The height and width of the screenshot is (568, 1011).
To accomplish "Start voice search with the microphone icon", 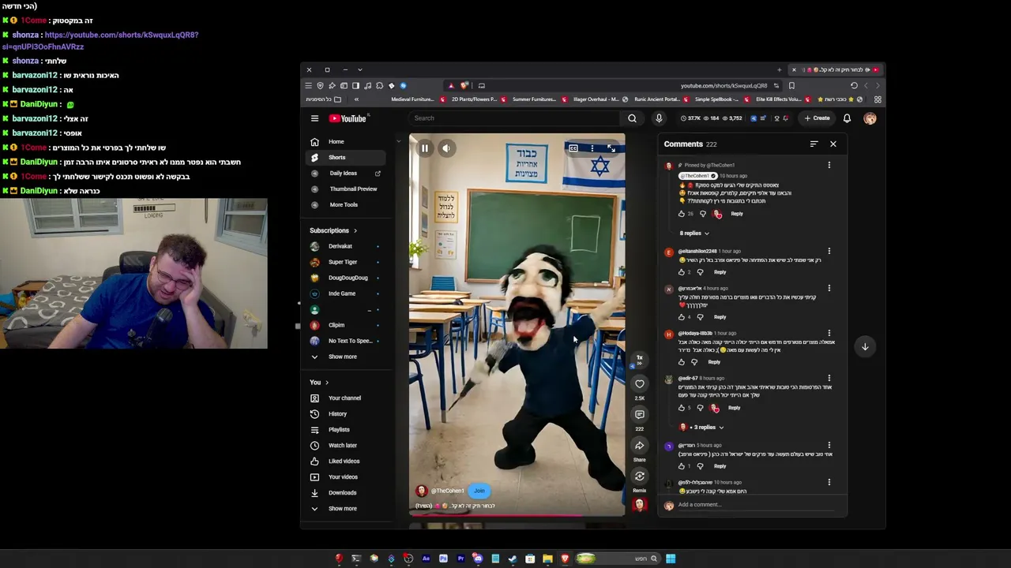I will [659, 118].
